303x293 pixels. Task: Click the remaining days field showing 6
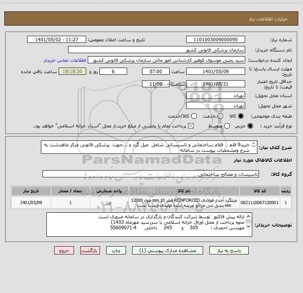coord(113,71)
